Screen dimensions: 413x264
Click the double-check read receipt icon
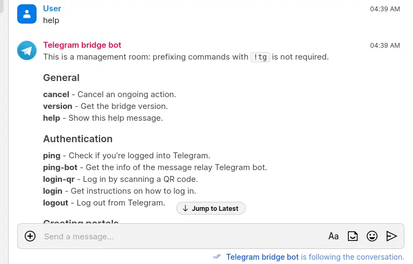pyautogui.click(x=217, y=257)
